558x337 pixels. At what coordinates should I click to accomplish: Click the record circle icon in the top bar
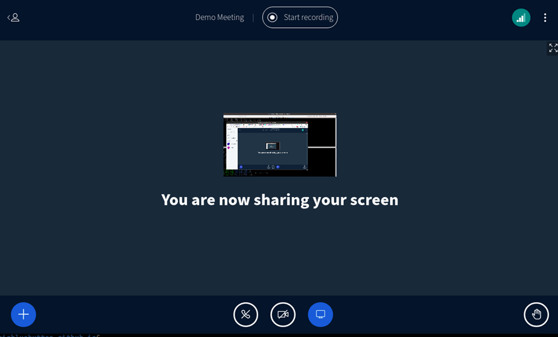point(273,18)
